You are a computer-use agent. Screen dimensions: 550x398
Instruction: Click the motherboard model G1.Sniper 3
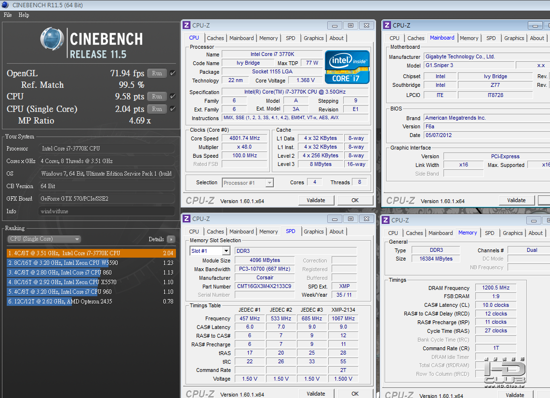tap(469, 65)
